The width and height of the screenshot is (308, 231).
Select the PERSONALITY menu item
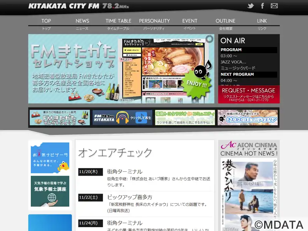coord(154,21)
